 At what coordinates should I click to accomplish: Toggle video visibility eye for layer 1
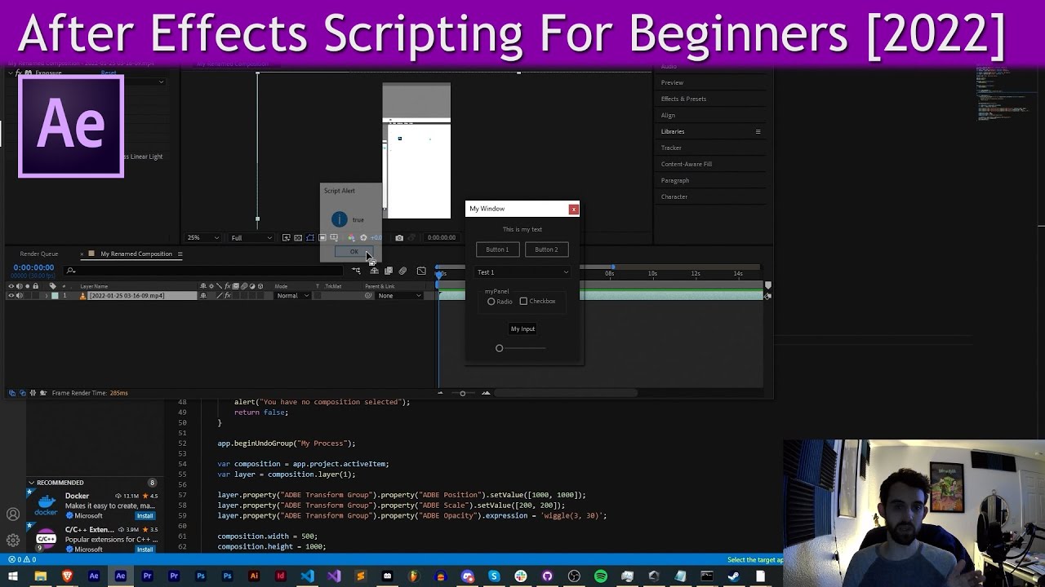coord(11,295)
